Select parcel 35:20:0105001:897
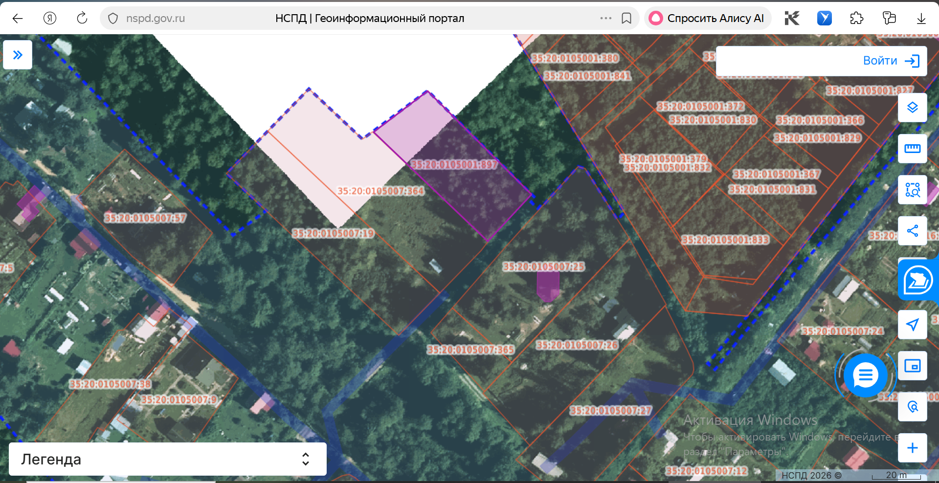Image resolution: width=939 pixels, height=483 pixels. pyautogui.click(x=454, y=164)
